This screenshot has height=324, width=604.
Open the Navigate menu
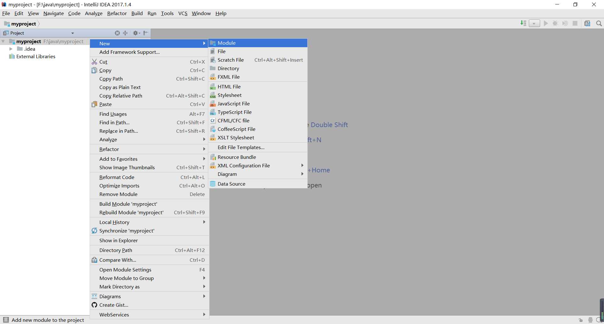click(x=53, y=13)
